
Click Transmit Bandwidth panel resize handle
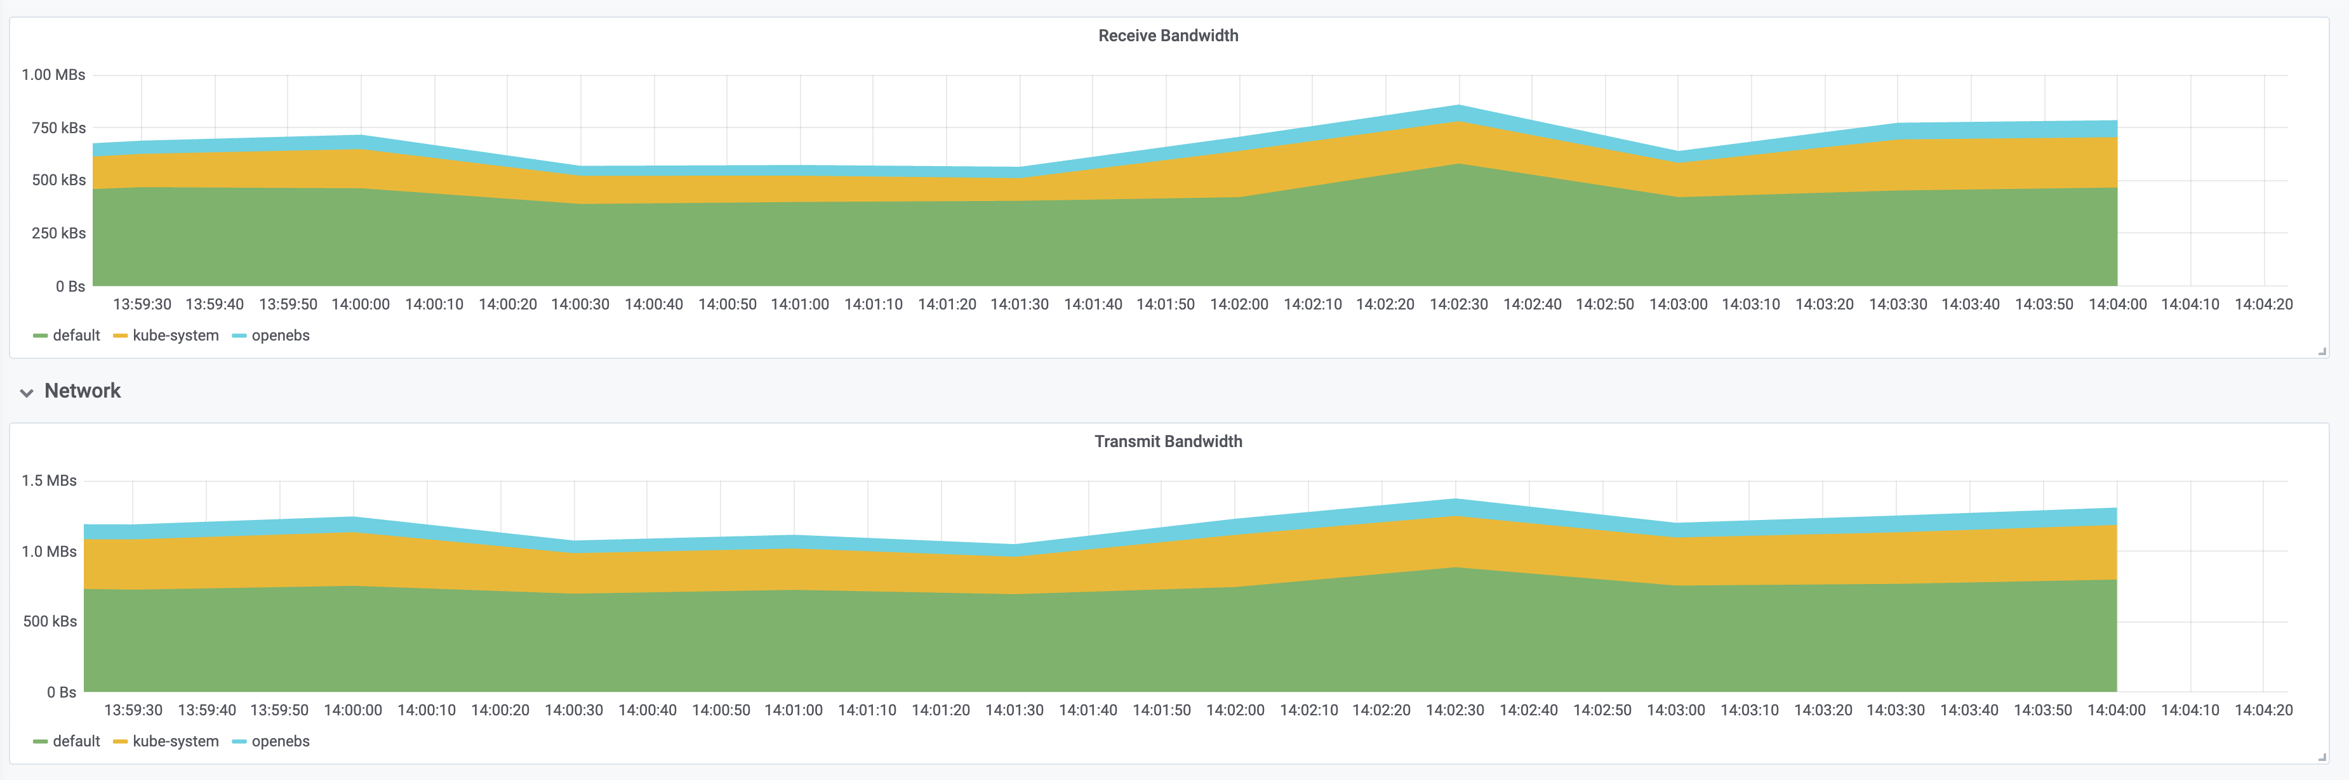pos(2322,757)
